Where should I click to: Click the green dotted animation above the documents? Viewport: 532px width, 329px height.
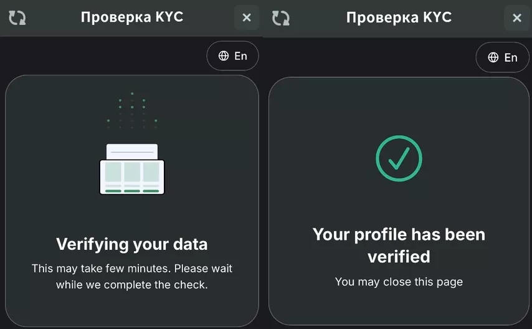(x=132, y=111)
